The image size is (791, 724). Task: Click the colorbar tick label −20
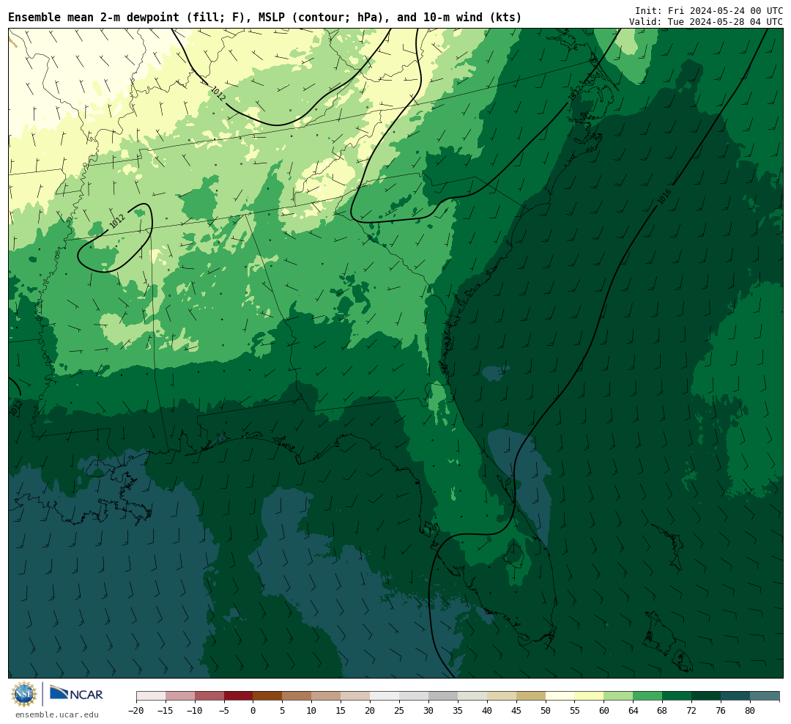coord(136,711)
